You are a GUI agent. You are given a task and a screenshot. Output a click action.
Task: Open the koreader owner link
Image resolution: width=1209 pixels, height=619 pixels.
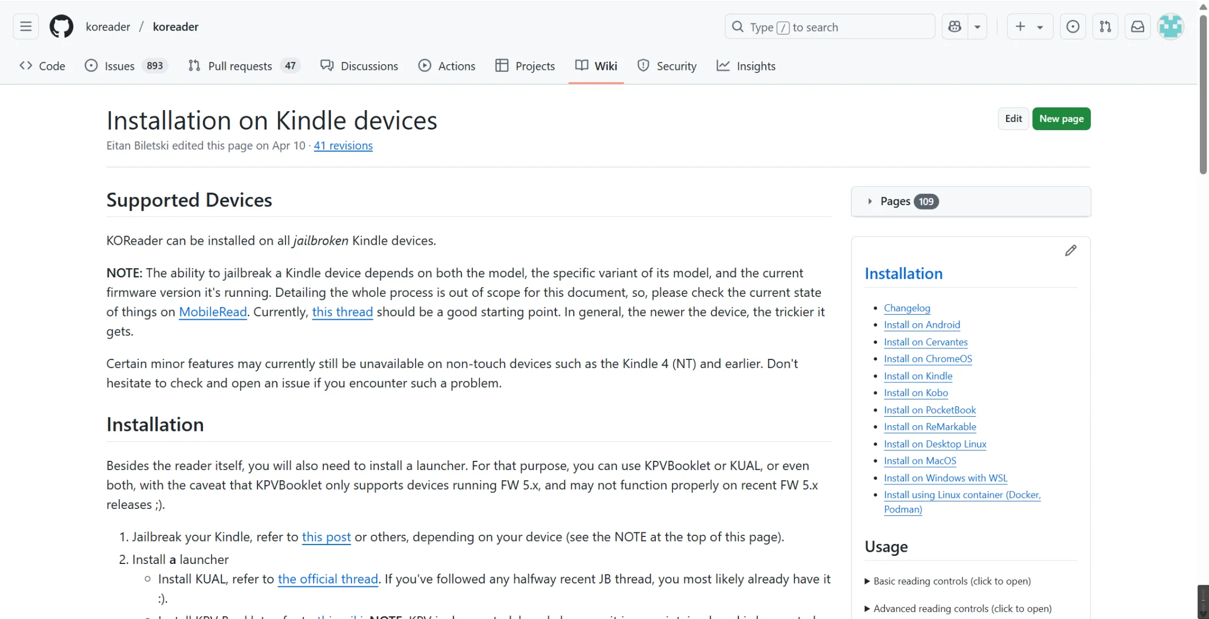pos(108,26)
